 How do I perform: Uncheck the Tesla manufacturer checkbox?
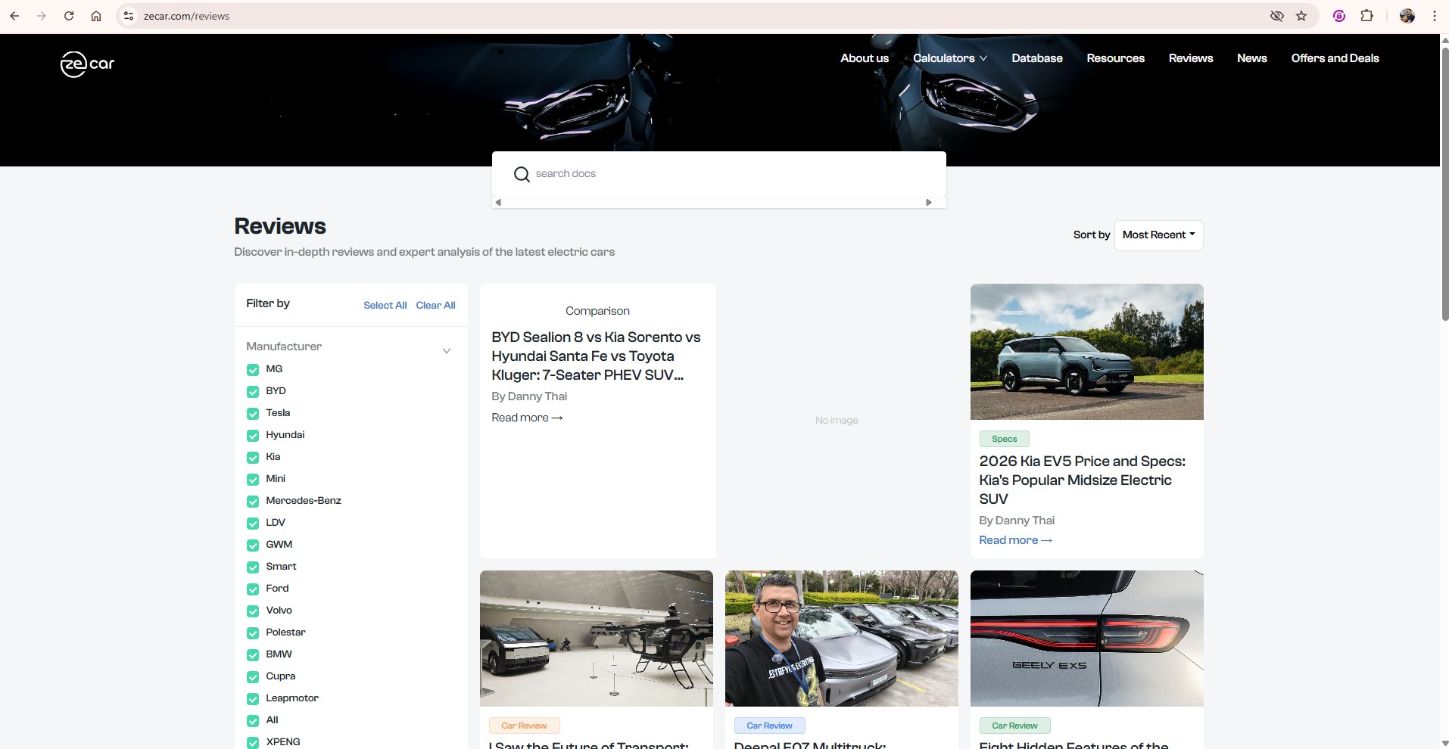(253, 414)
